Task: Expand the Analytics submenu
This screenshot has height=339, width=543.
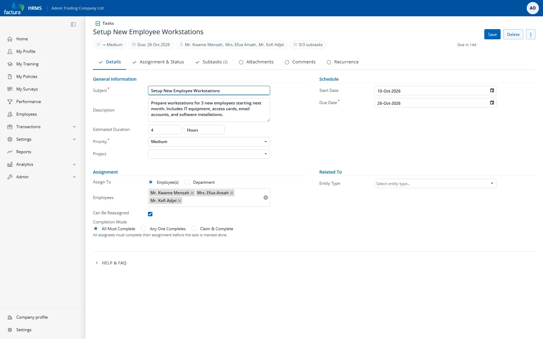Action: click(74, 164)
